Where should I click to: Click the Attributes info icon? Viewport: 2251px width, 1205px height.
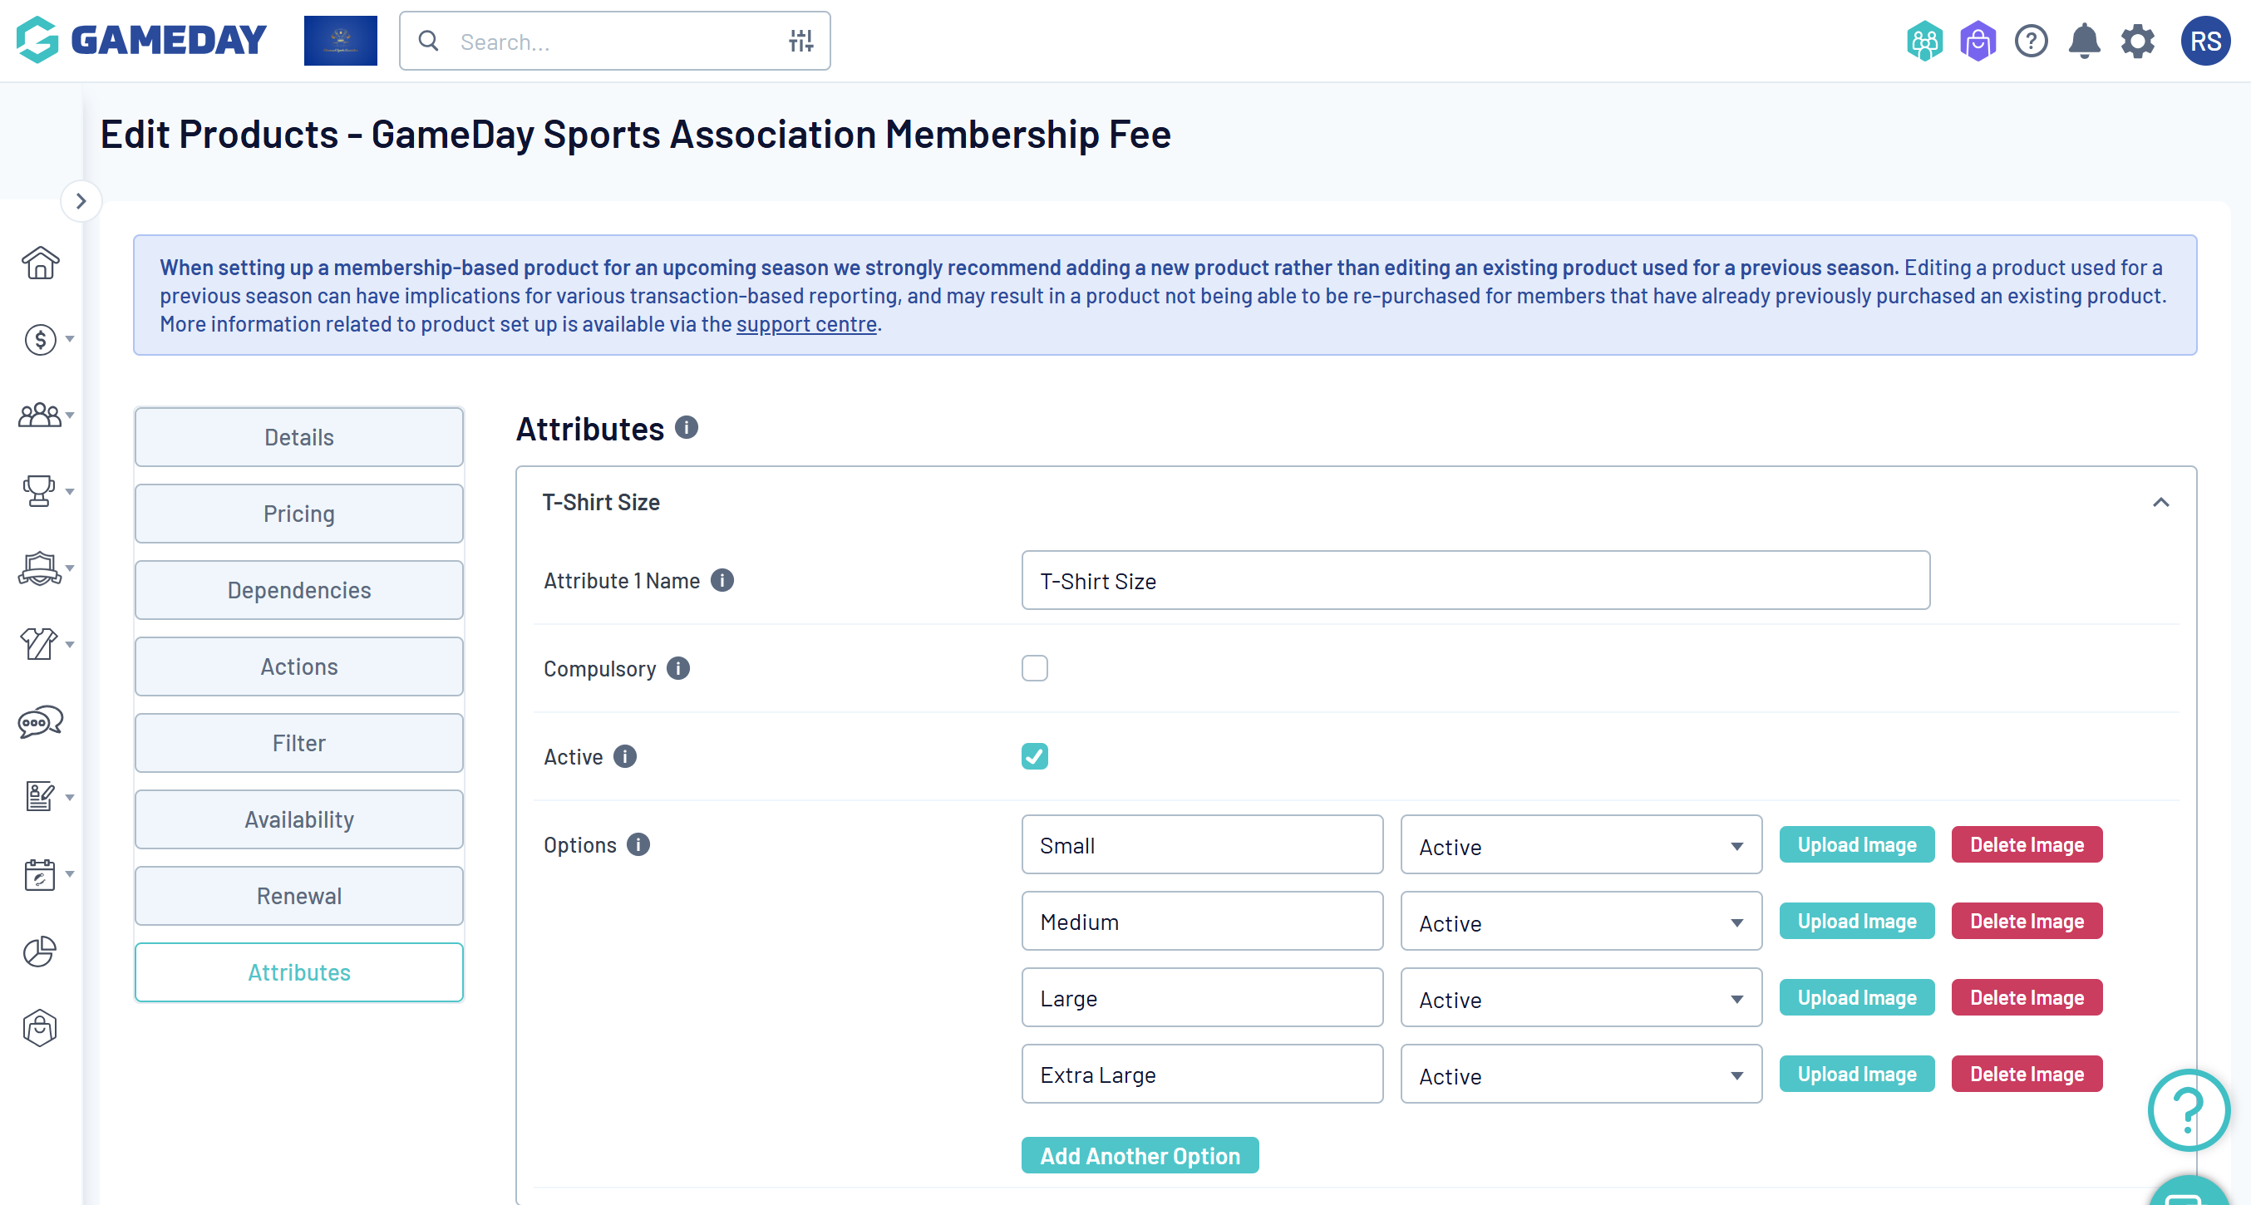(x=687, y=427)
